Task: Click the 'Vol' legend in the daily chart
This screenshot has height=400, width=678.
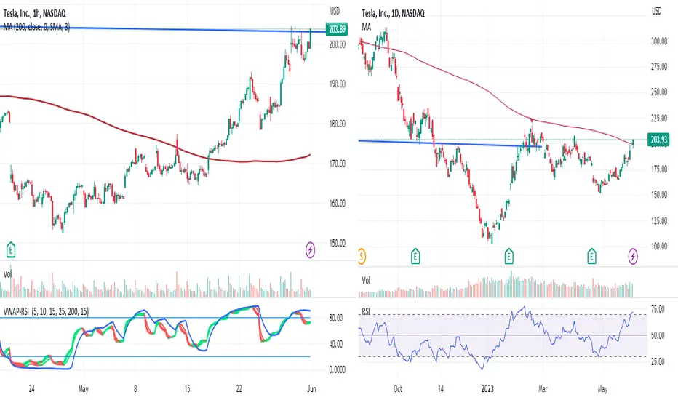Action: (x=366, y=281)
